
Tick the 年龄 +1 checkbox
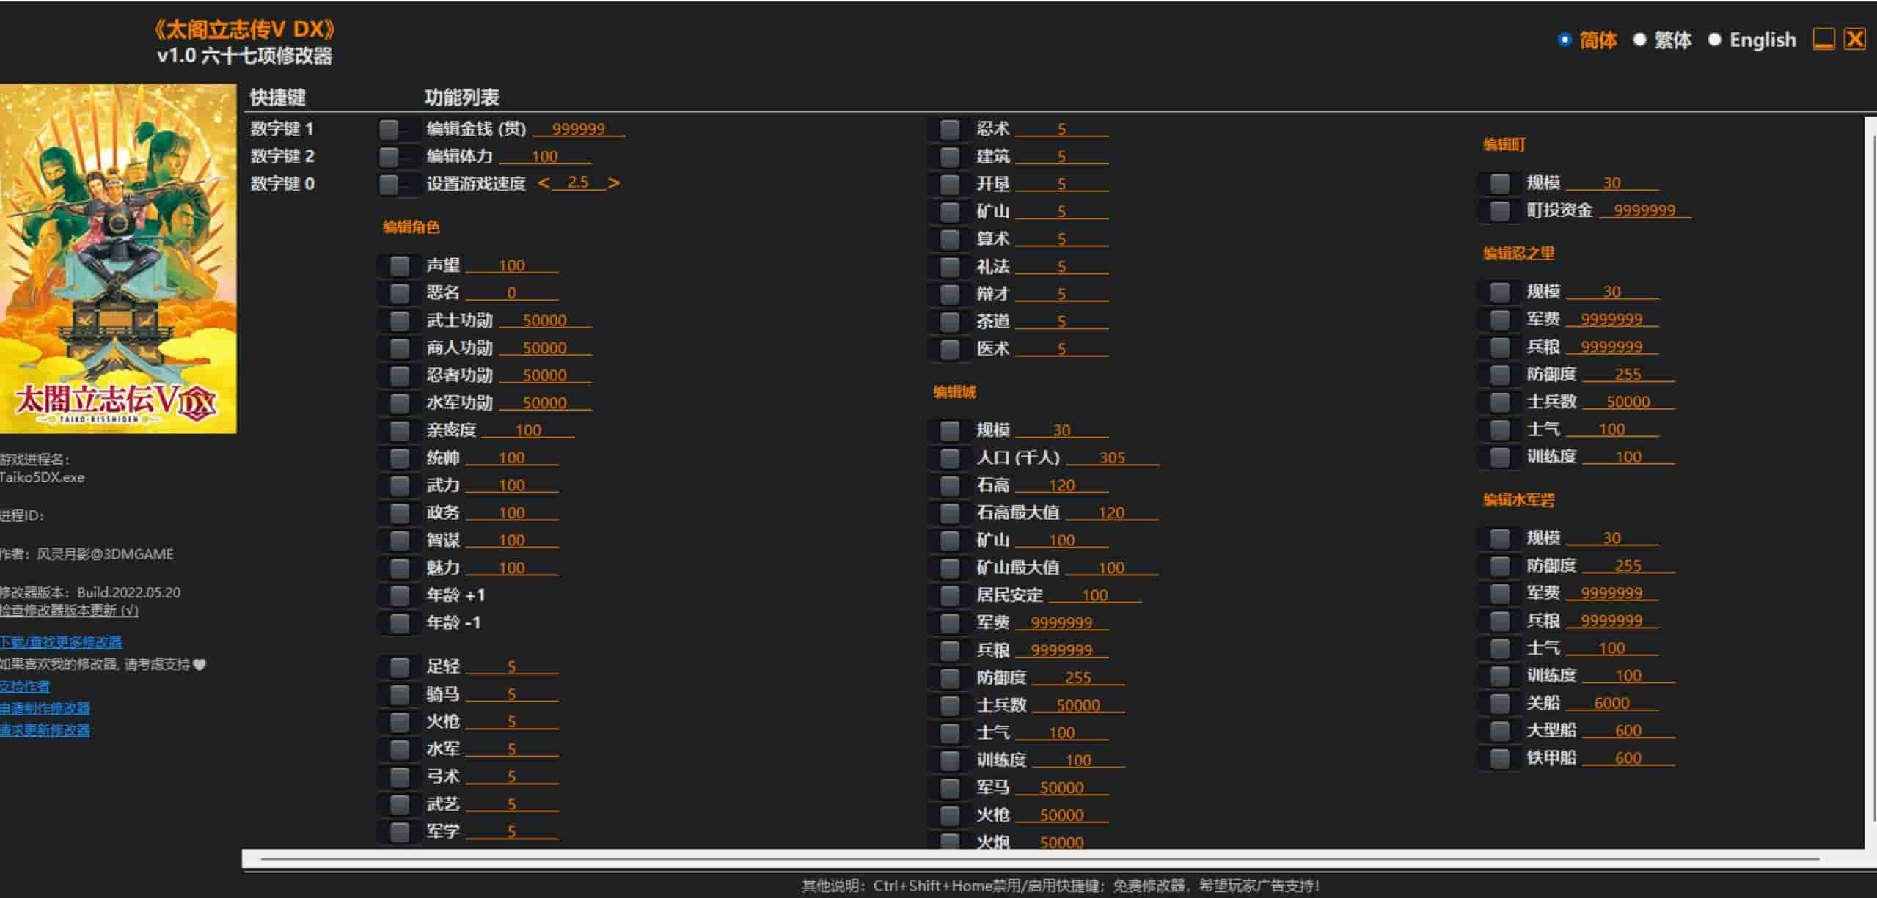400,595
